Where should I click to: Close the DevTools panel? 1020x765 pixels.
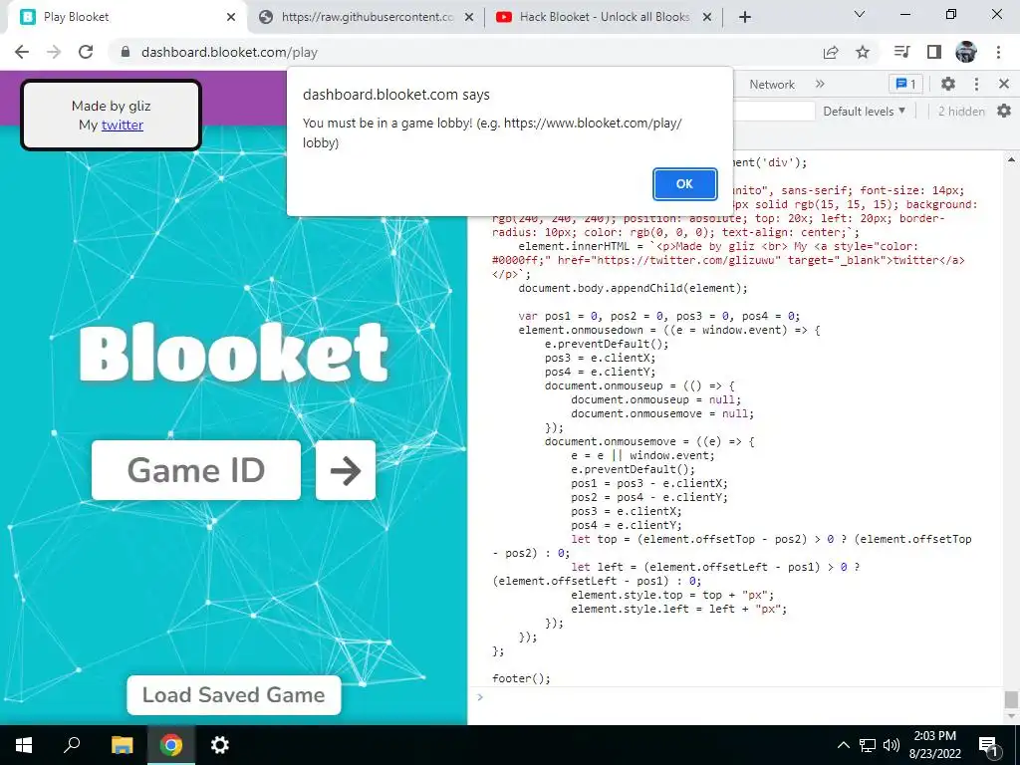[1004, 84]
